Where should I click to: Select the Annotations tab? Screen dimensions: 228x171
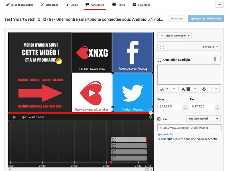click(95, 5)
